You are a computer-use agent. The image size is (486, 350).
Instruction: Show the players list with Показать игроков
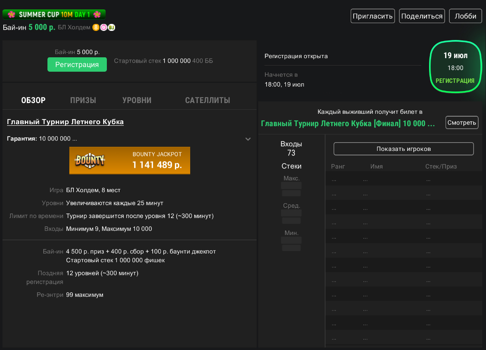click(403, 149)
